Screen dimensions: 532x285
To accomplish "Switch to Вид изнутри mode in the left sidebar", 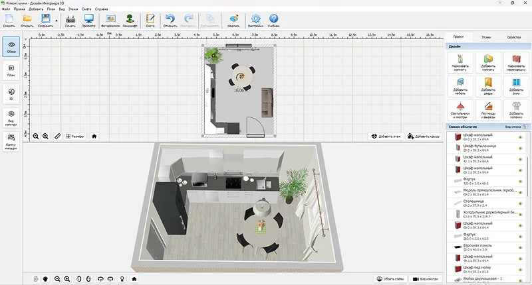I will tap(11, 118).
